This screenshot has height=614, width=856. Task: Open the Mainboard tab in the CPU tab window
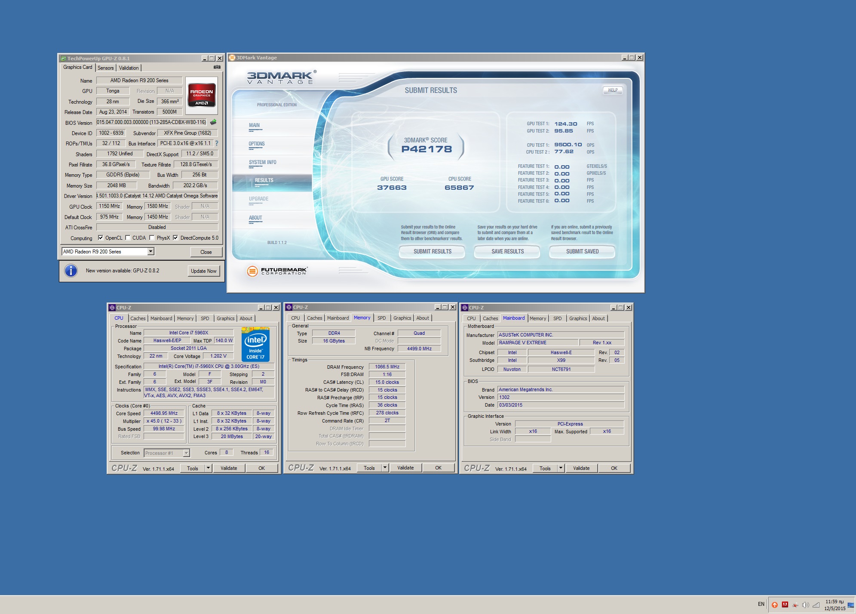(x=161, y=318)
